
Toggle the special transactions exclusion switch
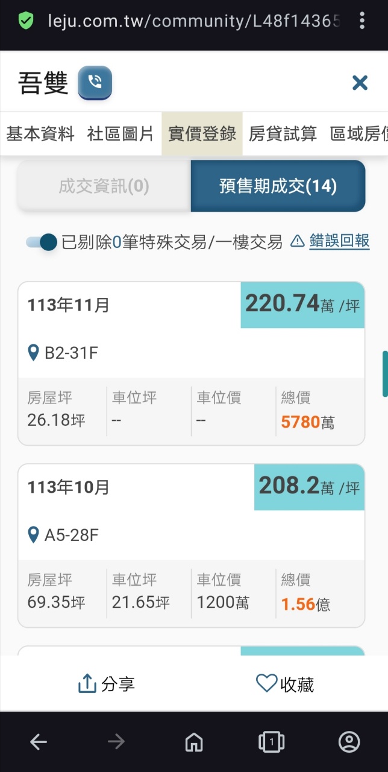click(x=42, y=242)
